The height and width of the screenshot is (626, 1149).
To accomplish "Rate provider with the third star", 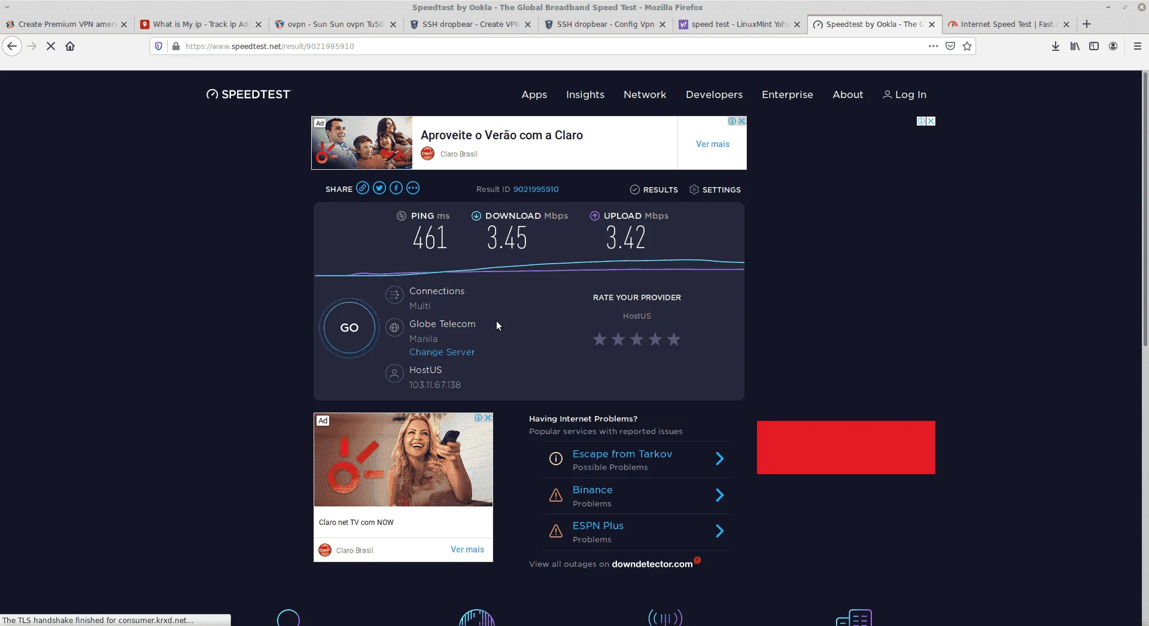I will (x=637, y=340).
